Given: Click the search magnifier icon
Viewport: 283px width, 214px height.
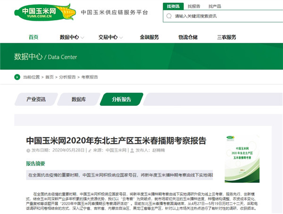Looking at the screenshot, I should click(x=169, y=16).
